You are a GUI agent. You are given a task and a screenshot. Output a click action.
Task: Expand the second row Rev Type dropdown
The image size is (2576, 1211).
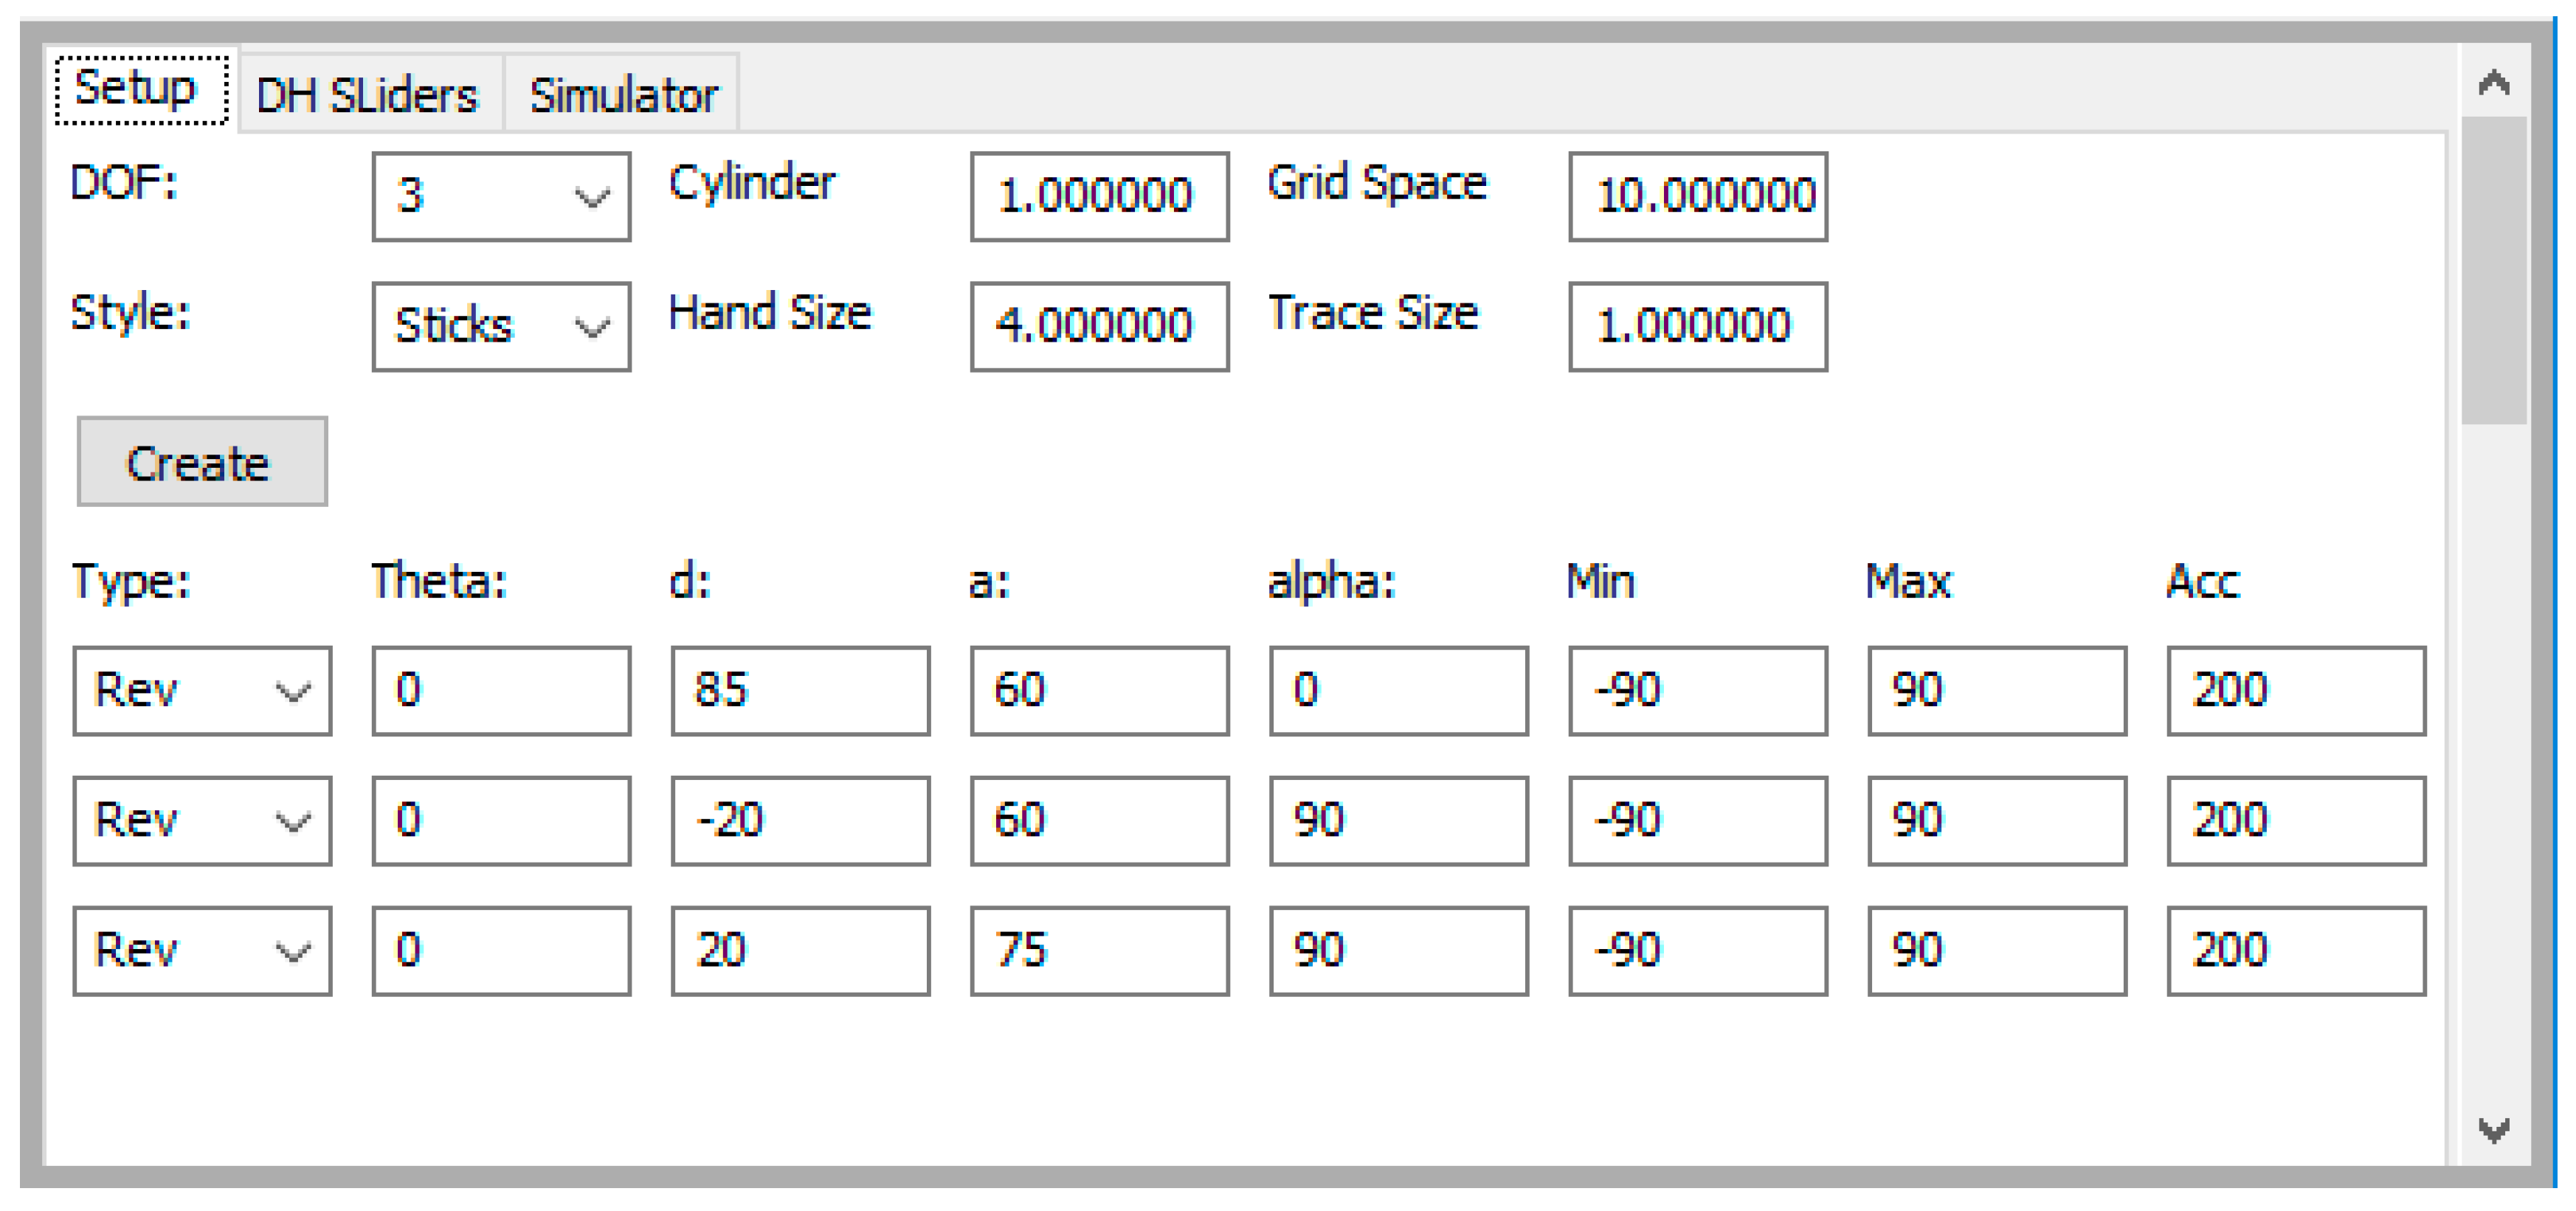pos(202,820)
